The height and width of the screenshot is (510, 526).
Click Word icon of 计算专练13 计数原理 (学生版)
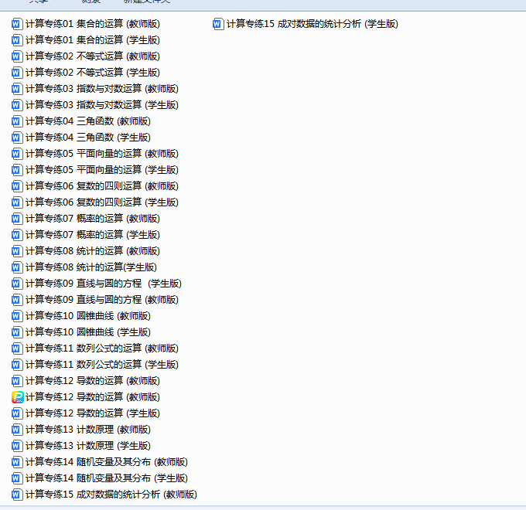pyautogui.click(x=18, y=446)
